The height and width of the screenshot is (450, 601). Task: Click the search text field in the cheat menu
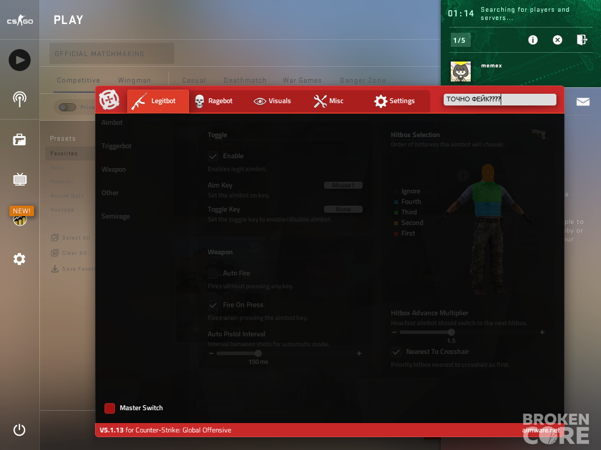[500, 100]
